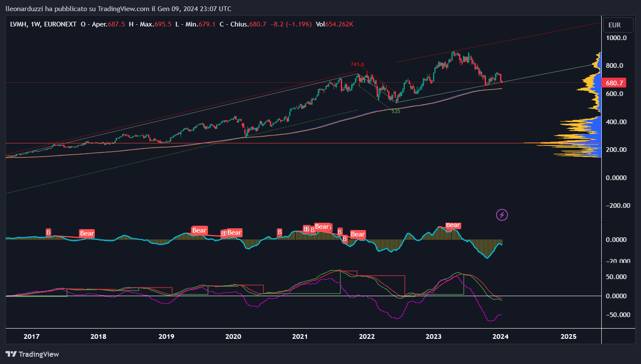Click the 1000.0 price scale label
Screen dimensions: 641x364
616,38
